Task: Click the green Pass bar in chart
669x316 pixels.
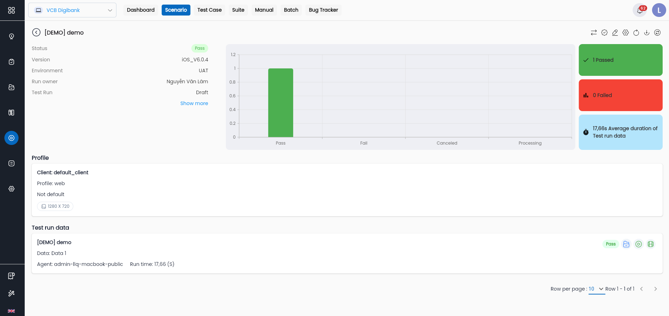Action: pyautogui.click(x=281, y=103)
